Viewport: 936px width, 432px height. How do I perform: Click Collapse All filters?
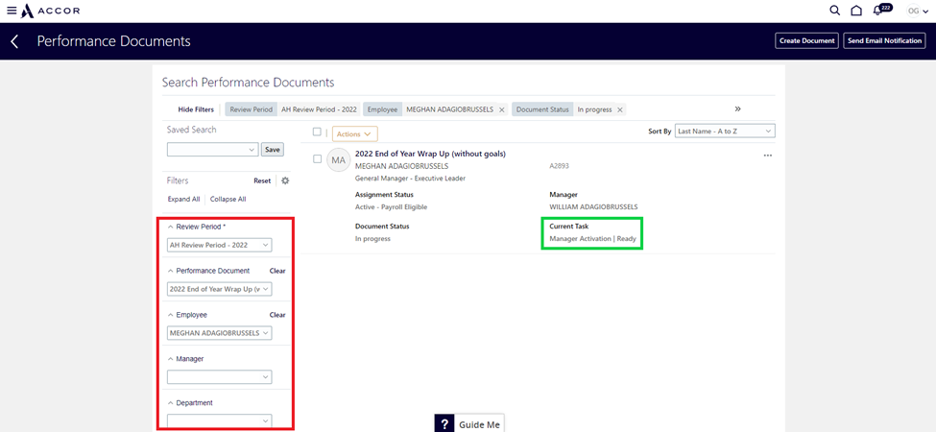[228, 200]
